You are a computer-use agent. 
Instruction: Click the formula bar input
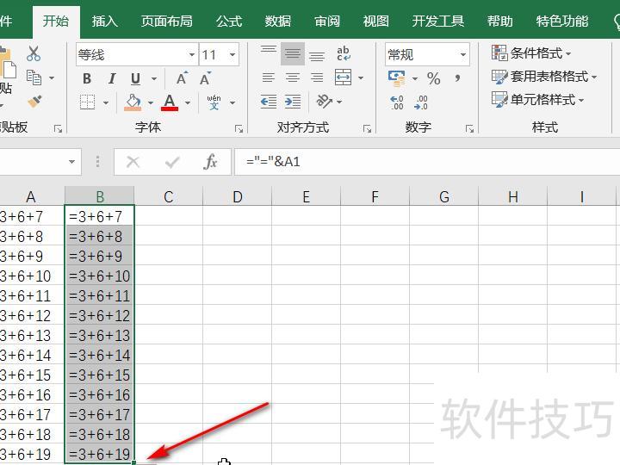(x=427, y=161)
